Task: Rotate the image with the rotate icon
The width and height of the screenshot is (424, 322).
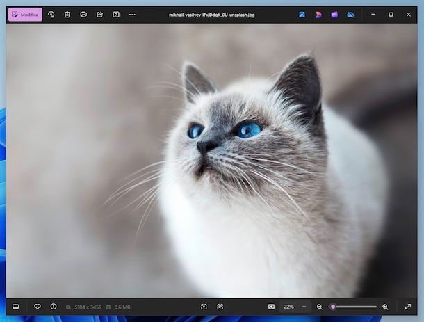Action: pos(51,15)
